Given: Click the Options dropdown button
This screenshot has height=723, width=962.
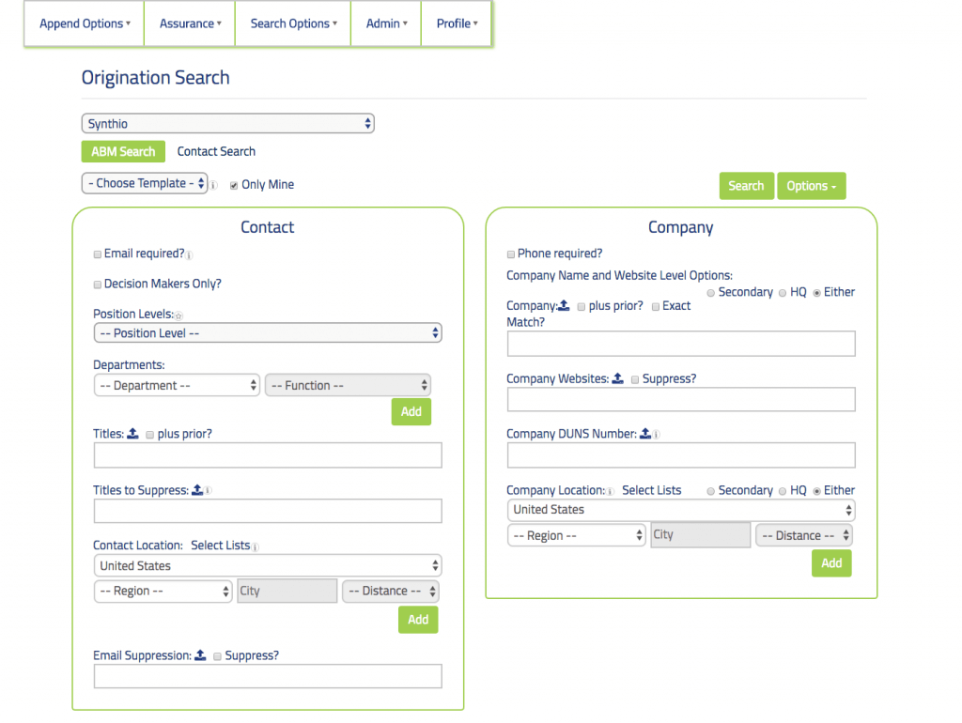Looking at the screenshot, I should (811, 186).
